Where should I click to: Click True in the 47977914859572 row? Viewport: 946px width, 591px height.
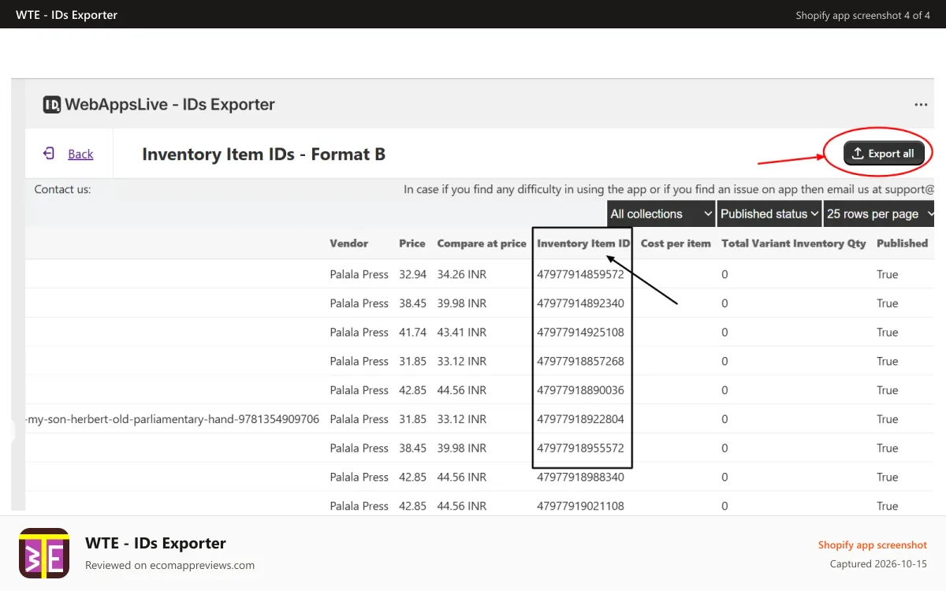coord(888,274)
